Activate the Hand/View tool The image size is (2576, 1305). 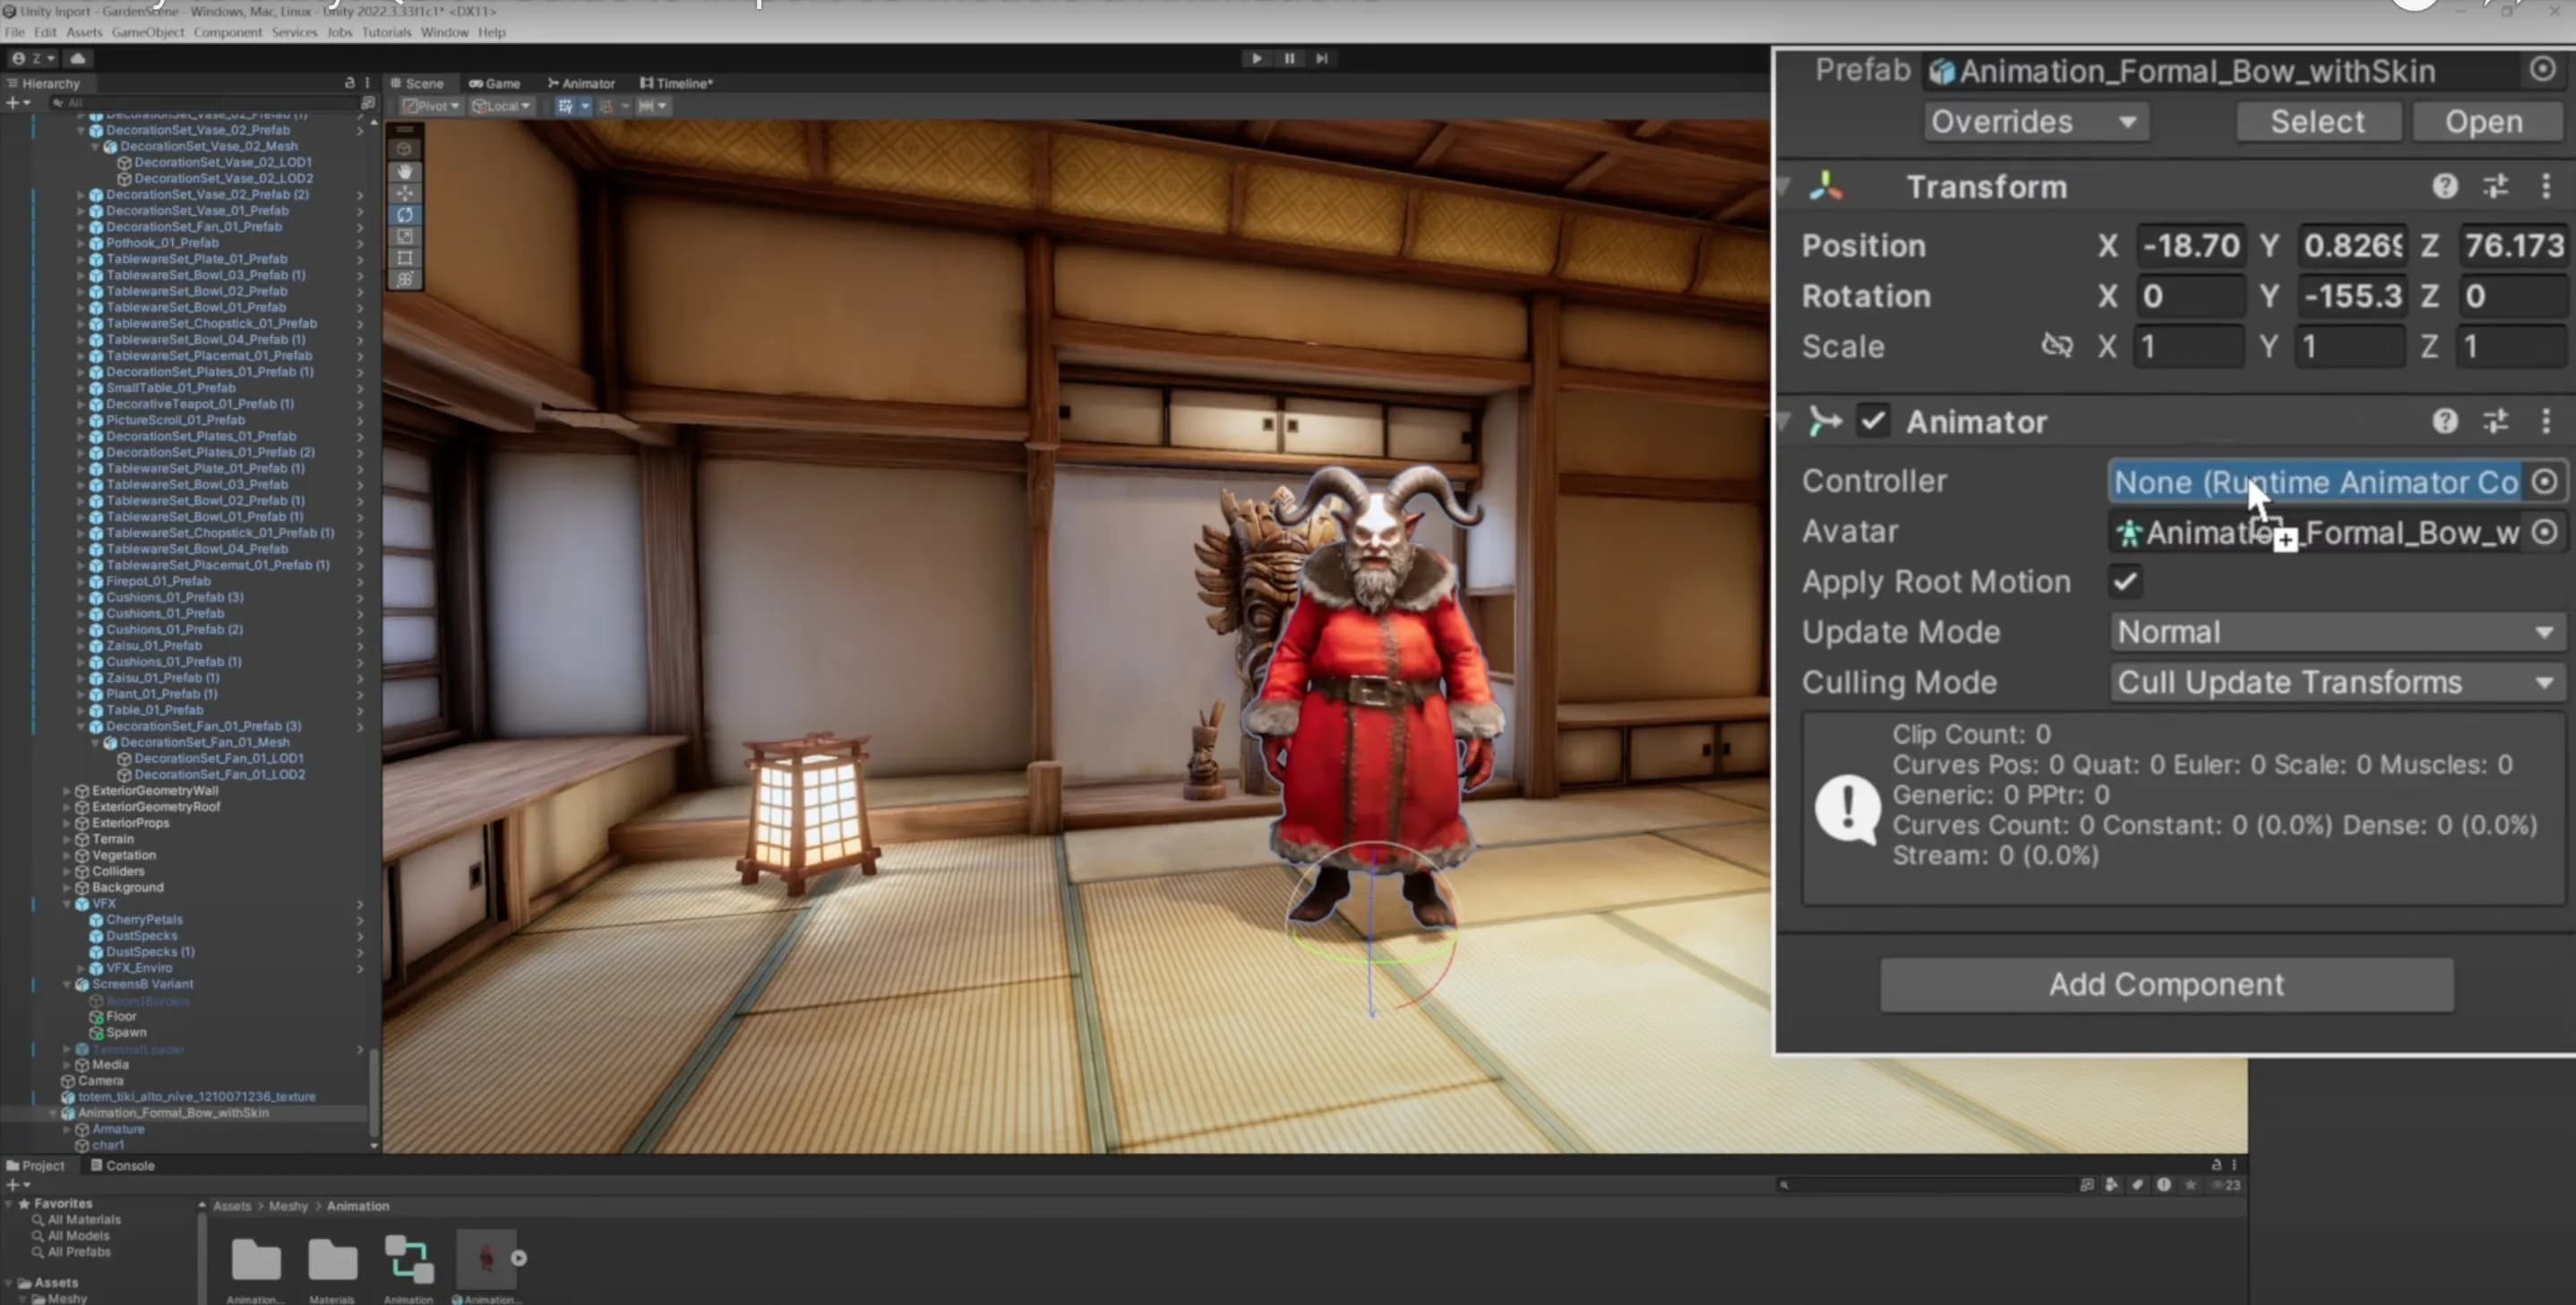coord(405,173)
